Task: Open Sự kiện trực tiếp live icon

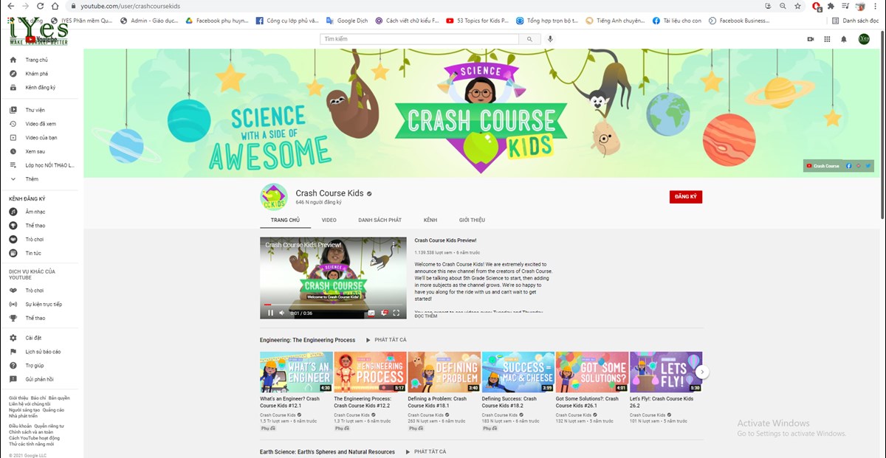Action: pyautogui.click(x=13, y=304)
